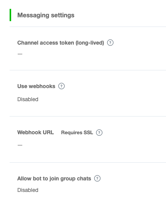Open help for Channel access token
The height and width of the screenshot is (210, 166).
click(x=110, y=43)
